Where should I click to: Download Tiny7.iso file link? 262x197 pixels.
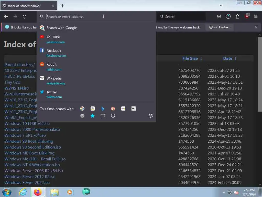pos(12,82)
